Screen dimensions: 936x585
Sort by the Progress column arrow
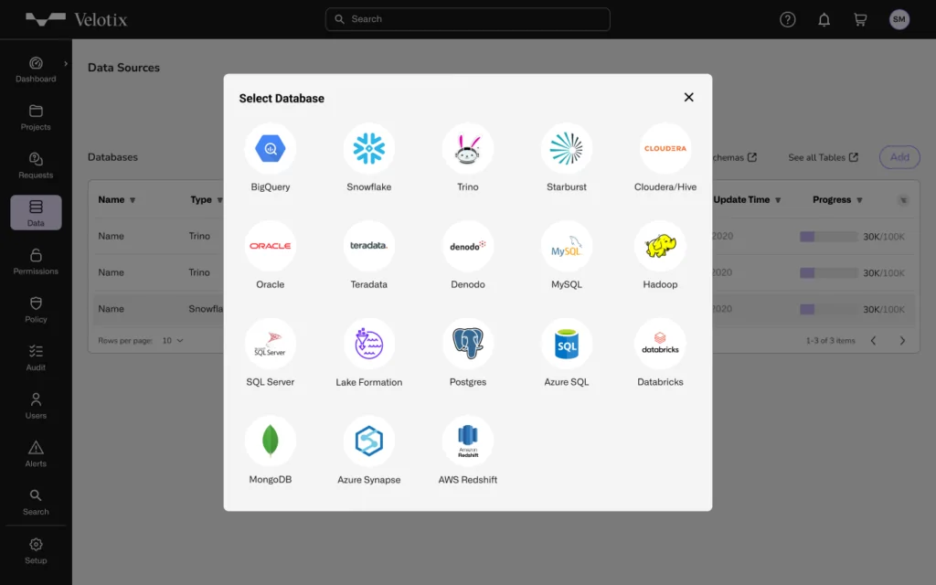coord(859,200)
